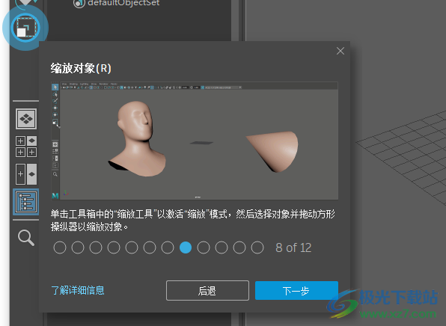Click the 下一步 (Next) button
Image resolution: width=446 pixels, height=326 pixels.
tap(296, 290)
